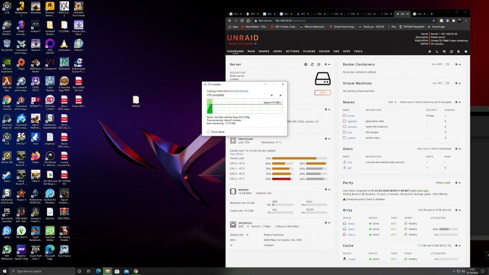
Task: Click Desktop link in copy dialog
Action: (244, 91)
